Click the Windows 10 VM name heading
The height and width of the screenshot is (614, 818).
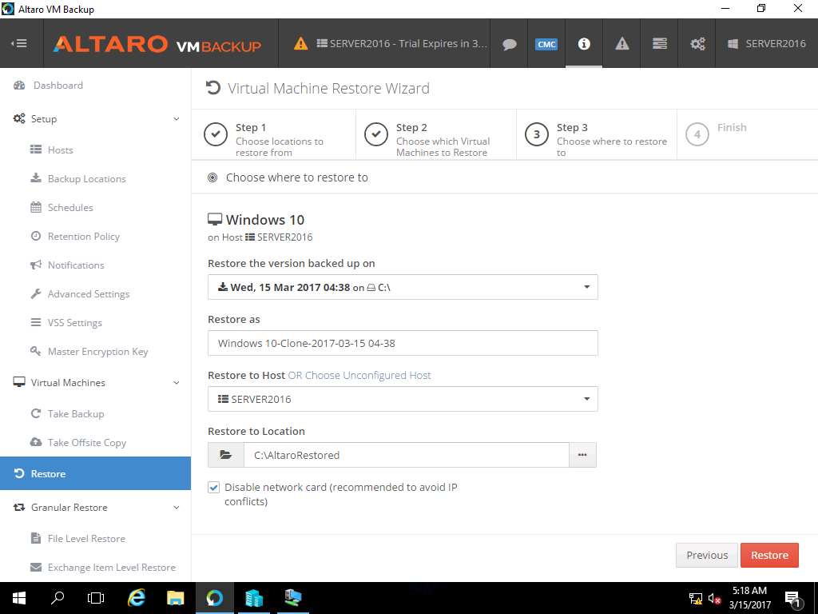pyautogui.click(x=264, y=219)
